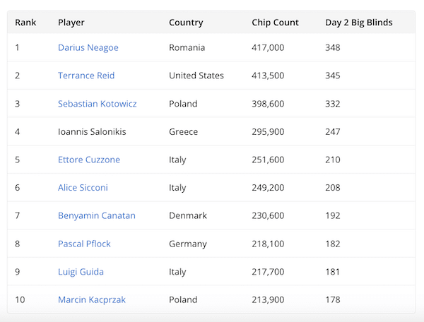Click the Chip Count column header

click(x=275, y=23)
